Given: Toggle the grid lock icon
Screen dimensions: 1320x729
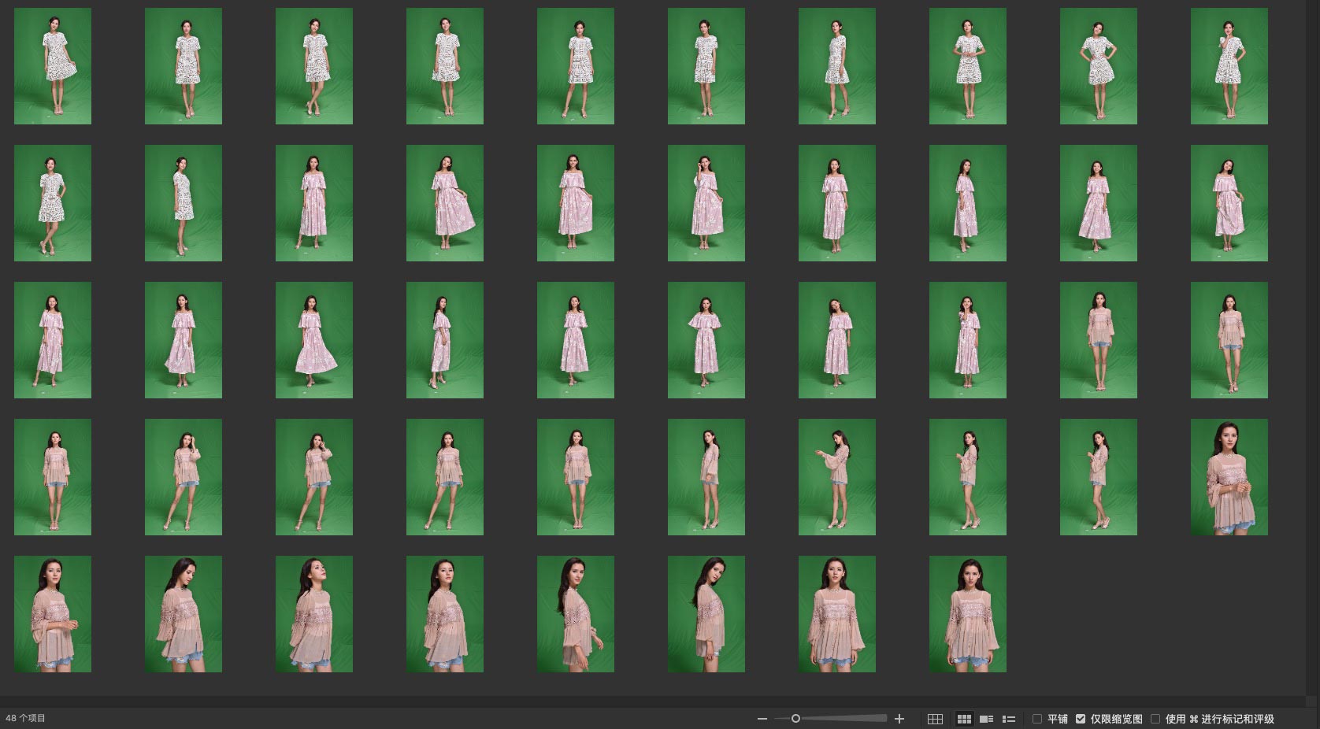Looking at the screenshot, I should pyautogui.click(x=935, y=719).
